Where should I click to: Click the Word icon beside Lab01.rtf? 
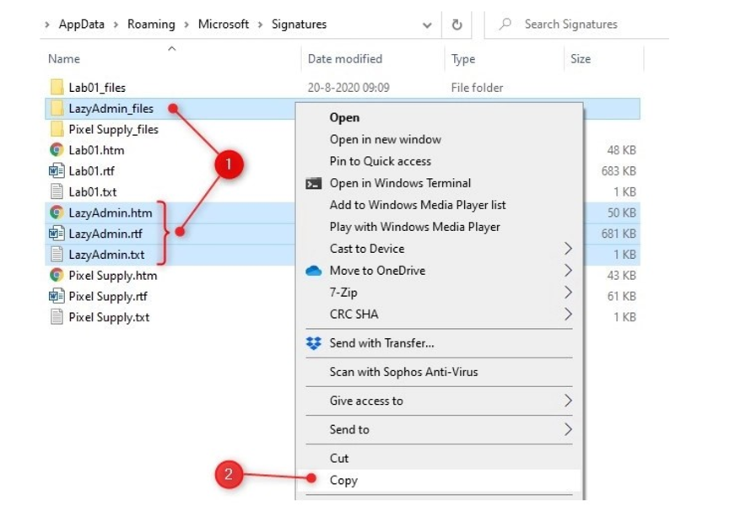coord(57,171)
